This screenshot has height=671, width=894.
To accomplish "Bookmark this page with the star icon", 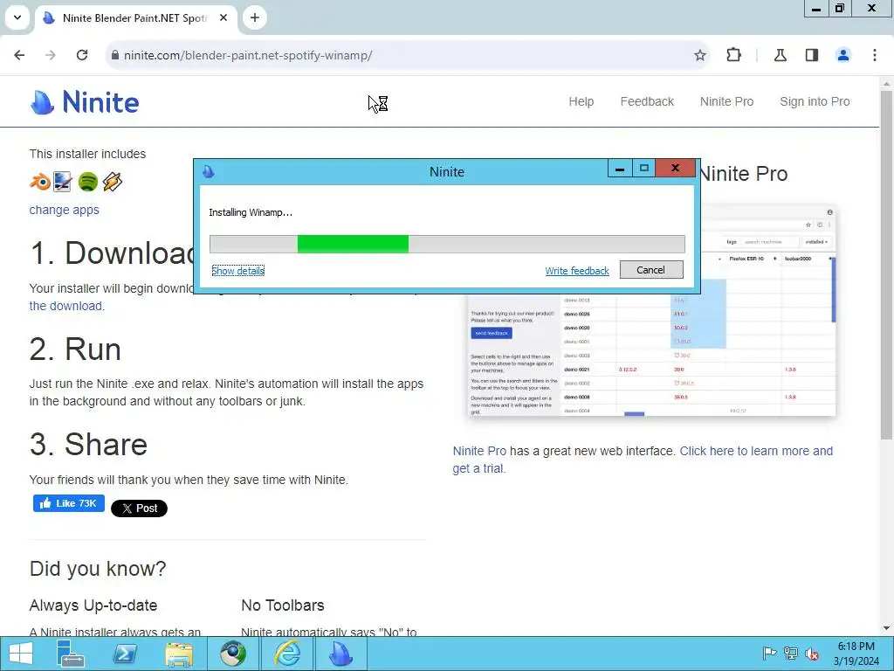I will pos(700,55).
